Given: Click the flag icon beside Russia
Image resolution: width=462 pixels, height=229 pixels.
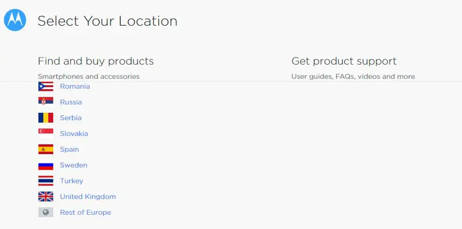Looking at the screenshot, I should pyautogui.click(x=46, y=102).
